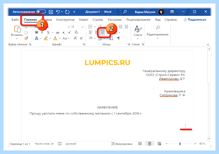
Task: Toggle superscript formatting
Action: (70, 33)
